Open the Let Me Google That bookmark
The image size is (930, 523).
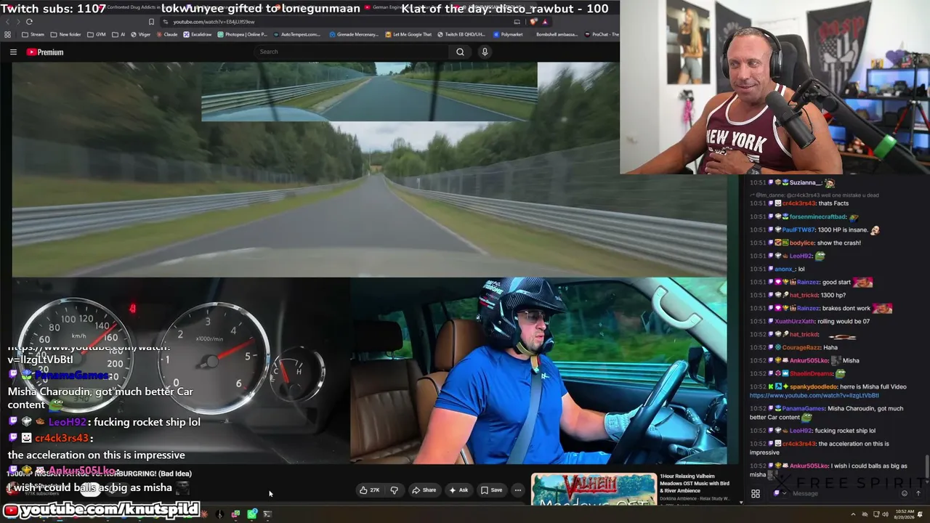tap(408, 34)
